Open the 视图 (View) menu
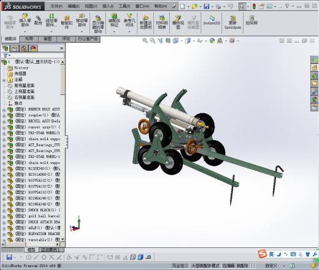 (91, 6)
